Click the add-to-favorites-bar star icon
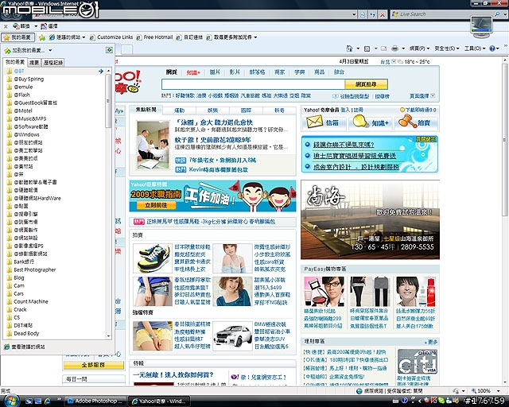The width and height of the screenshot is (509, 407). (42, 37)
